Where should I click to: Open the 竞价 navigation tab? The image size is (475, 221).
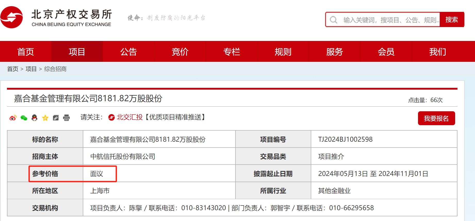(x=180, y=52)
